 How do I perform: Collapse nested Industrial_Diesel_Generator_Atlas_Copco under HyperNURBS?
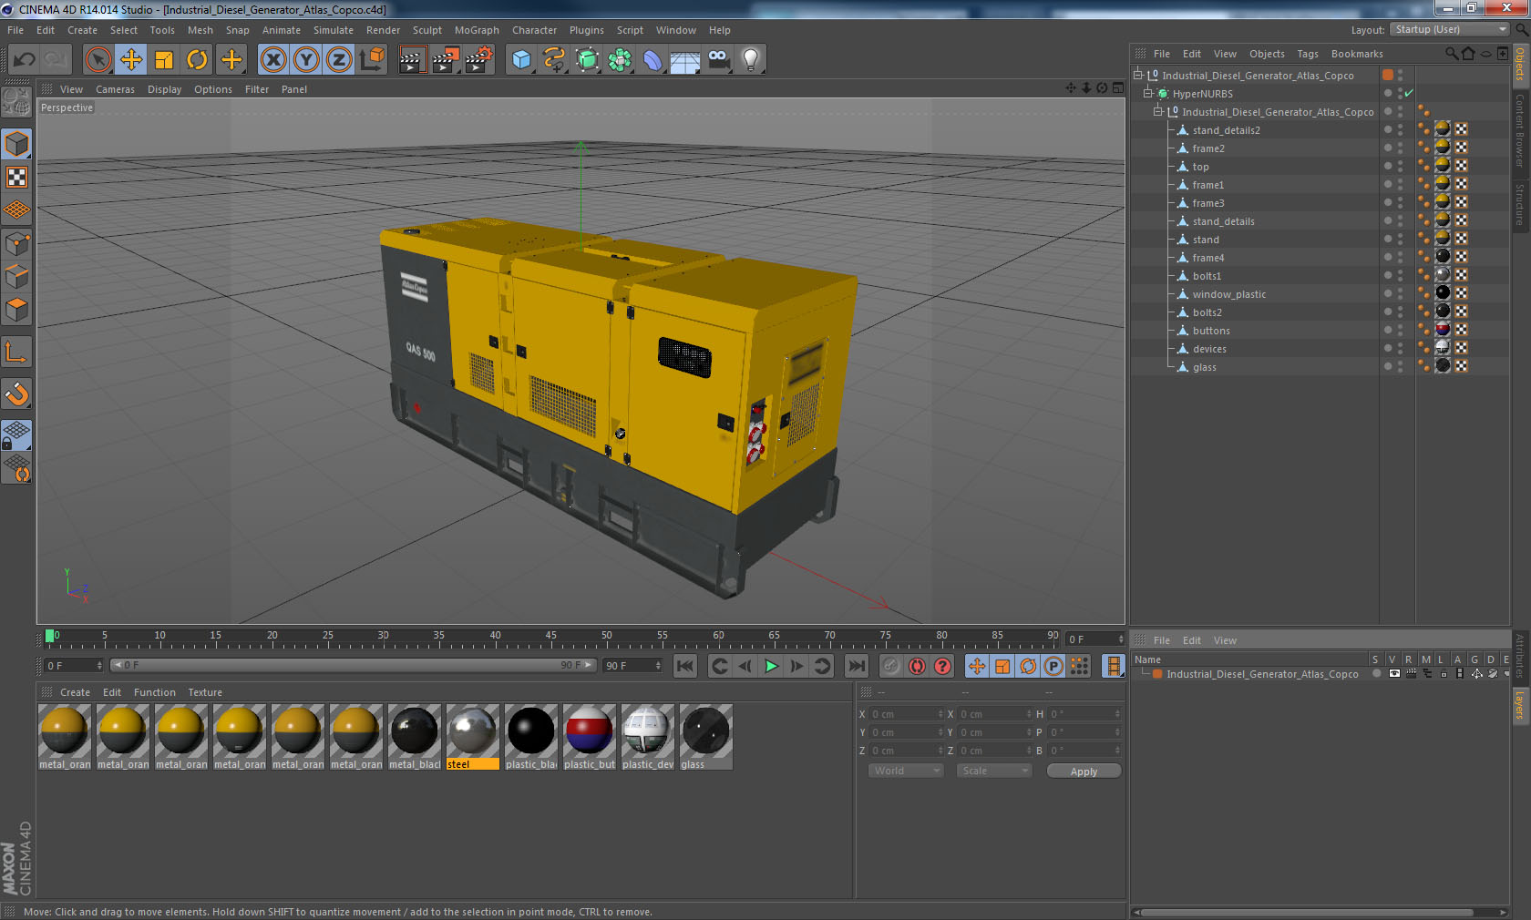[x=1158, y=111]
